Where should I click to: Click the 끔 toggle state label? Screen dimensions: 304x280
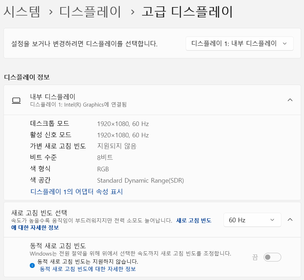(x=255, y=257)
